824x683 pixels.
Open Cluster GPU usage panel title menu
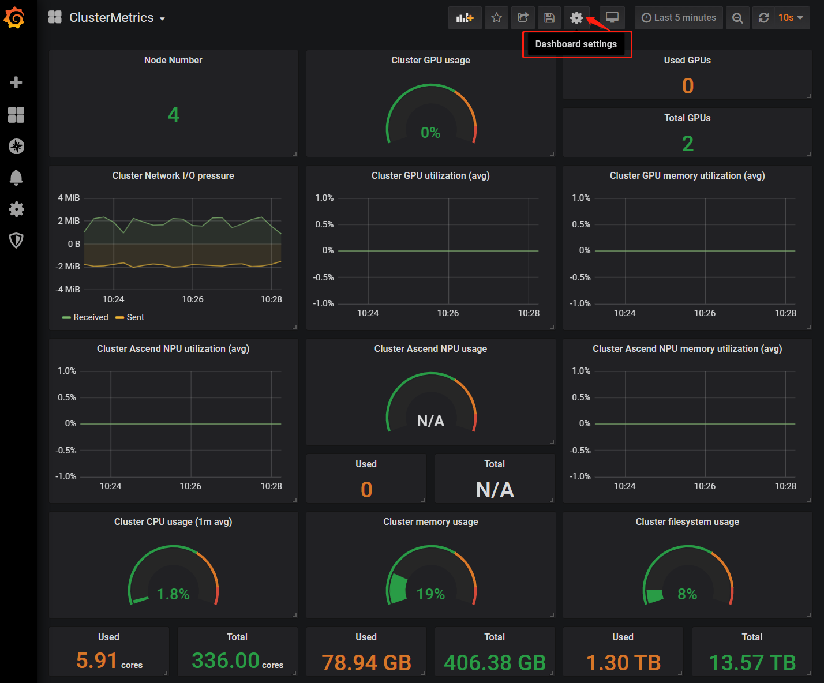click(430, 60)
